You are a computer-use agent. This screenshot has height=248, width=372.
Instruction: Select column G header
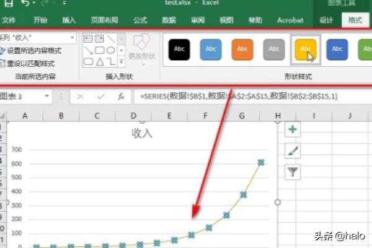pyautogui.click(x=242, y=115)
